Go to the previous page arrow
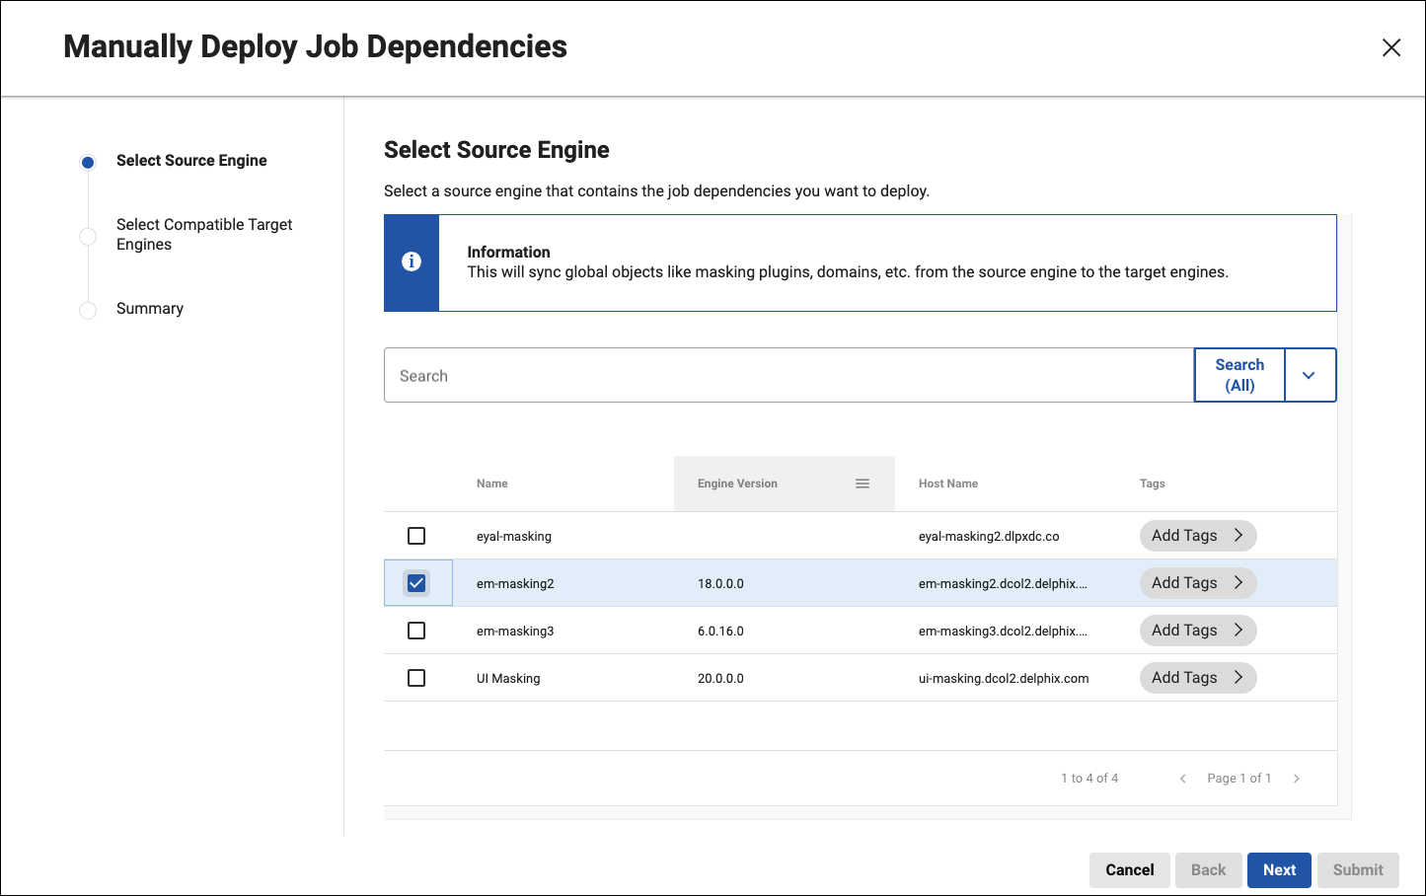Screen dimensions: 1426x896 [x=1182, y=779]
